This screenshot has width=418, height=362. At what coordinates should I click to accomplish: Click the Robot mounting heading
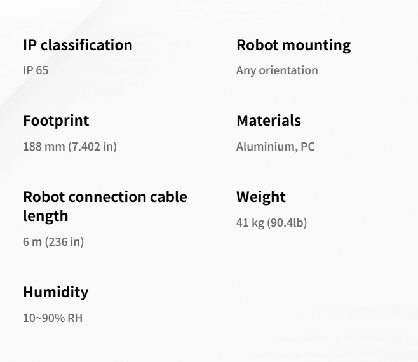click(293, 46)
